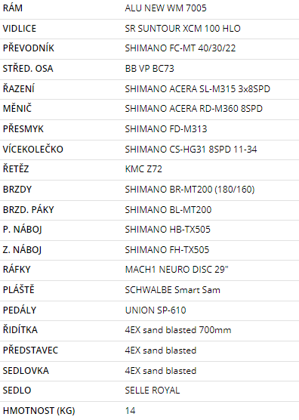Click the ŘAZENÍ row label

click(18, 88)
